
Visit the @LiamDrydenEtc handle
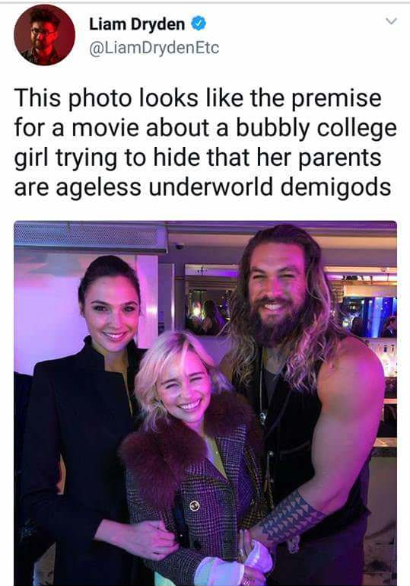pyautogui.click(x=154, y=48)
